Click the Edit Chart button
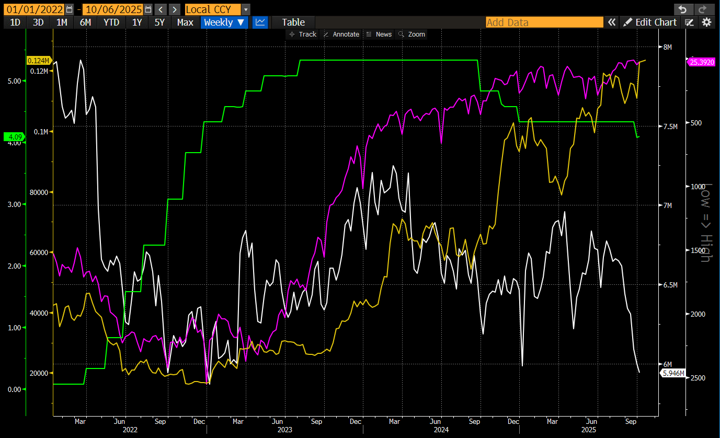720x438 pixels. click(x=650, y=22)
